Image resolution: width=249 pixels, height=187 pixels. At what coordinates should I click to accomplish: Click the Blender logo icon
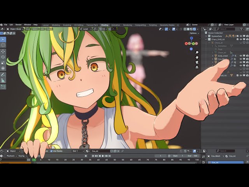pyautogui.click(x=1, y=25)
